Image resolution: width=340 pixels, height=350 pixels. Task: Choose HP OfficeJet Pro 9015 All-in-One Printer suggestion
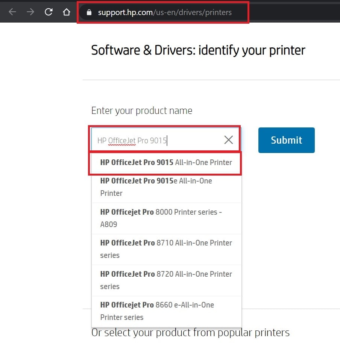pyautogui.click(x=166, y=162)
